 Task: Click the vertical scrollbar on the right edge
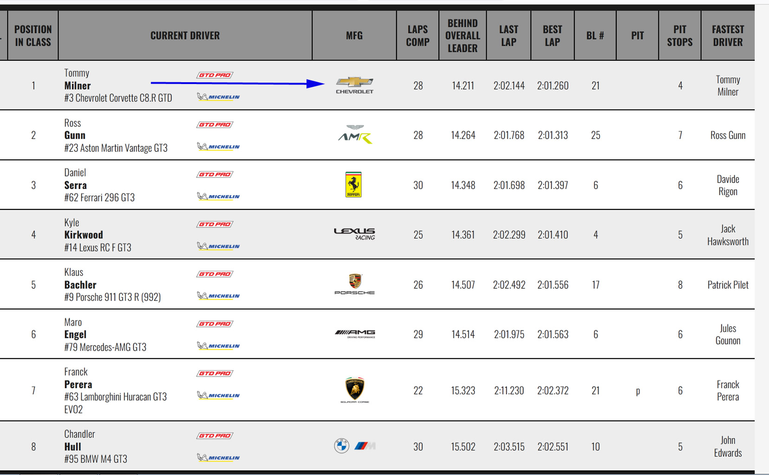click(x=762, y=232)
